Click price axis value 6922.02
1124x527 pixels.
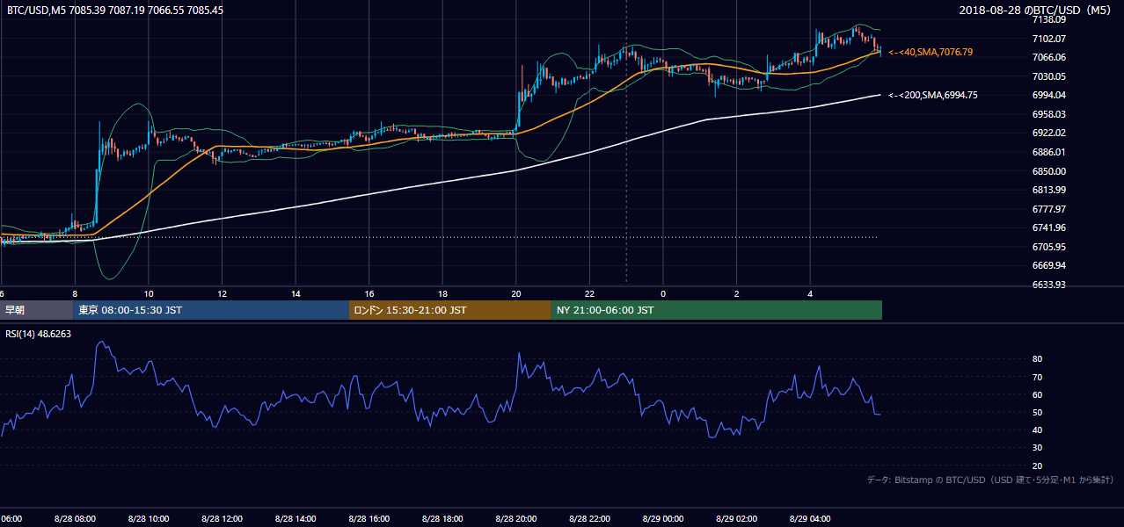1049,133
